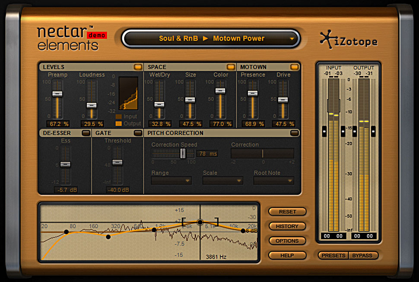Click the Levels input/output histogram display

129,94
